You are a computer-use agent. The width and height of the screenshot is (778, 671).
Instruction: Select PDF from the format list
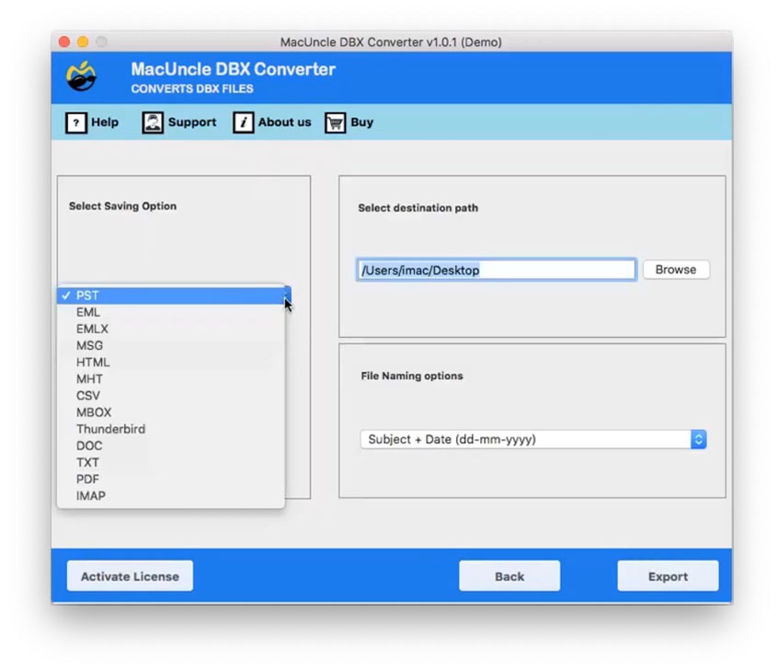pos(87,479)
